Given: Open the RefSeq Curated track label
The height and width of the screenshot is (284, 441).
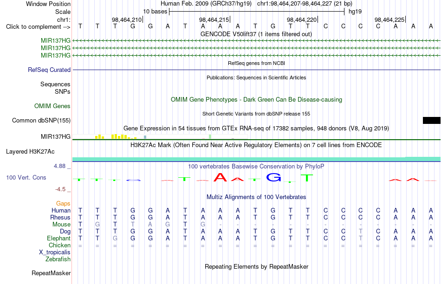Looking at the screenshot, I should coord(49,70).
